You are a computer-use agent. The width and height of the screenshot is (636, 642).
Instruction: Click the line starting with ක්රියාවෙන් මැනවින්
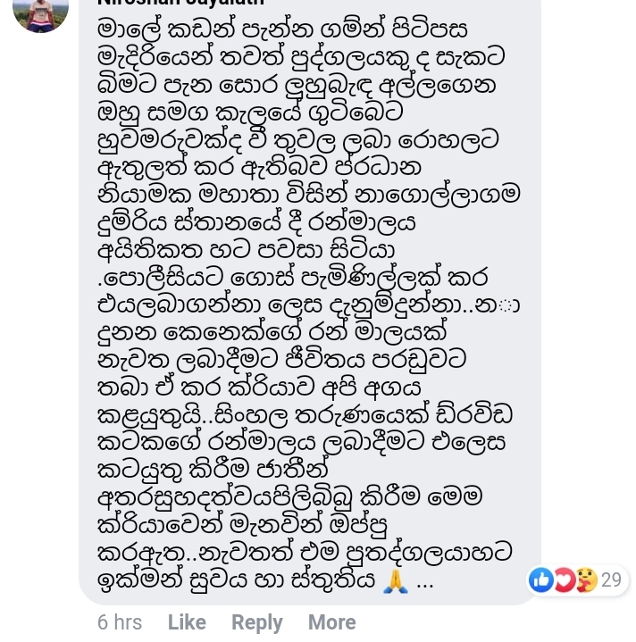[242, 525]
